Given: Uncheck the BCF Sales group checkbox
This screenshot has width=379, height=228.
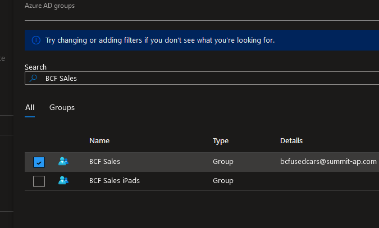Looking at the screenshot, I should (39, 162).
